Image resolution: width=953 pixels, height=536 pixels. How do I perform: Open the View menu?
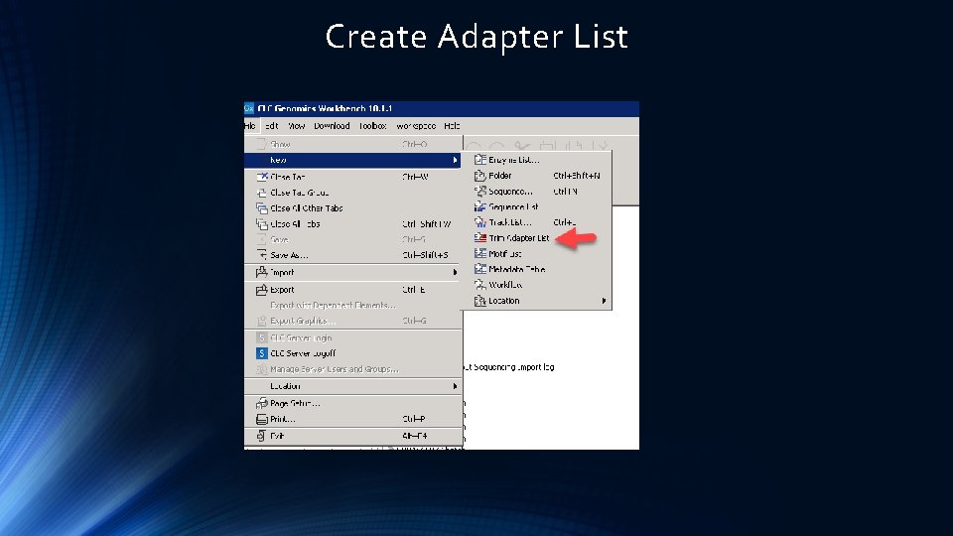297,126
